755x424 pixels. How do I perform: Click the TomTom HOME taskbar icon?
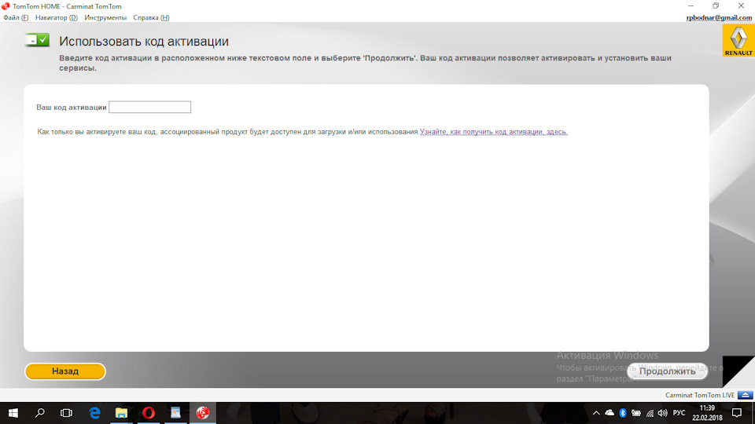[203, 413]
